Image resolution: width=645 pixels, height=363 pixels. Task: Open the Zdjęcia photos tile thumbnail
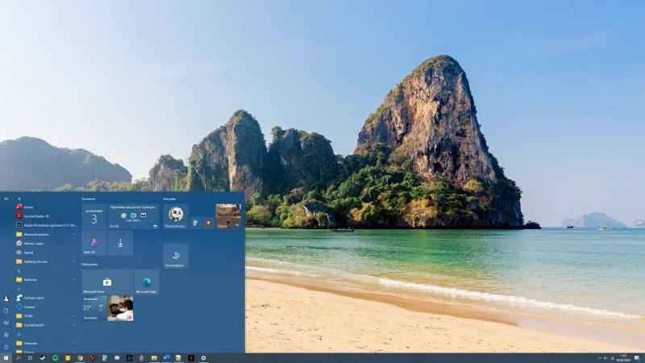[228, 216]
